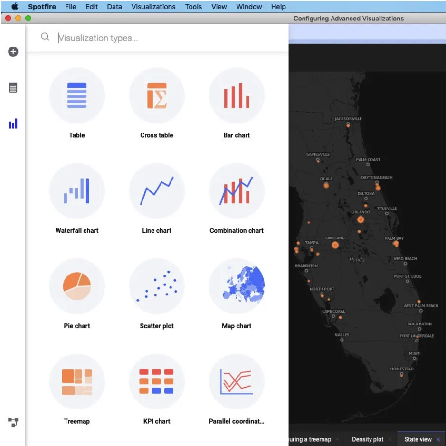Screen dimensions: 446x446
Task: Click the Scatter plot label text
Action: coord(157,326)
